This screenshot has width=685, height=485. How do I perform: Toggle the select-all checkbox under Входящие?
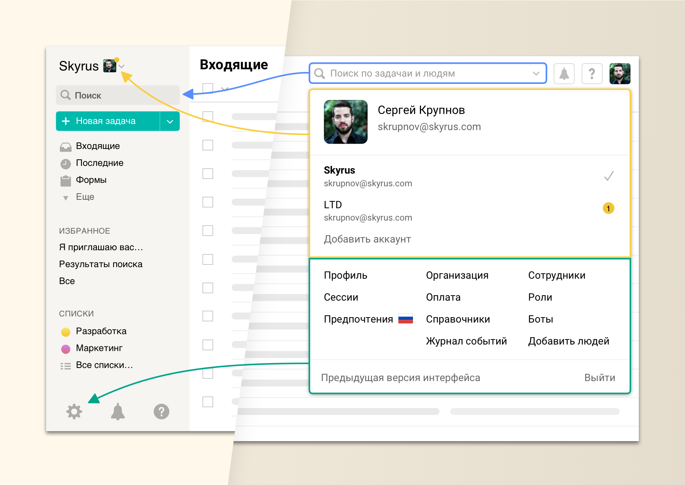tap(208, 88)
